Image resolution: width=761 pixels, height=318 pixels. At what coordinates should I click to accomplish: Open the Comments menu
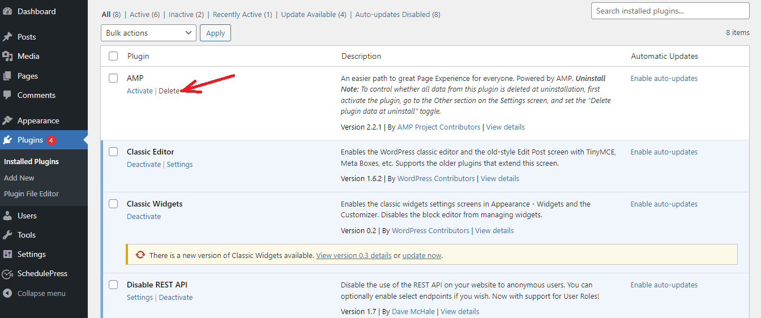point(36,95)
